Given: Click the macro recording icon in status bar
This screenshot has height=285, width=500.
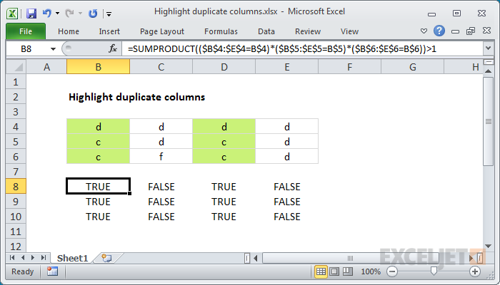Looking at the screenshot, I should 52,271.
